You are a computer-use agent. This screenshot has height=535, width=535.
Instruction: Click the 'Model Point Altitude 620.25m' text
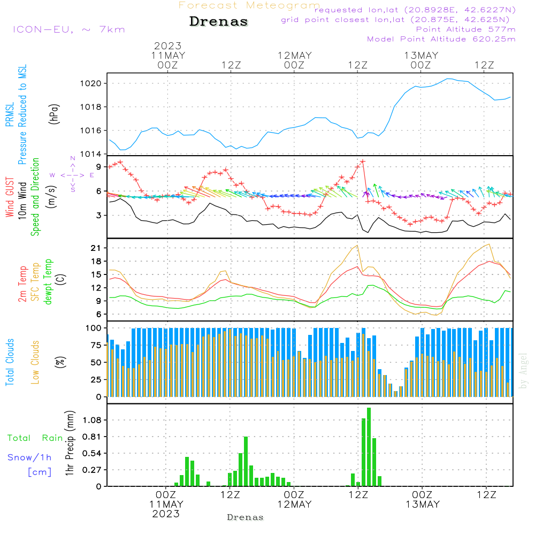click(441, 39)
